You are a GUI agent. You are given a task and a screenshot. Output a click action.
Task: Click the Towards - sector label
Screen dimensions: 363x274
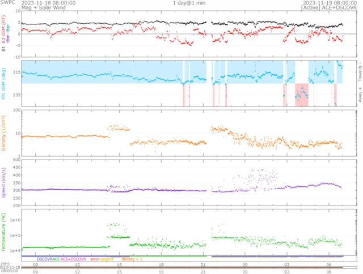tap(360, 69)
